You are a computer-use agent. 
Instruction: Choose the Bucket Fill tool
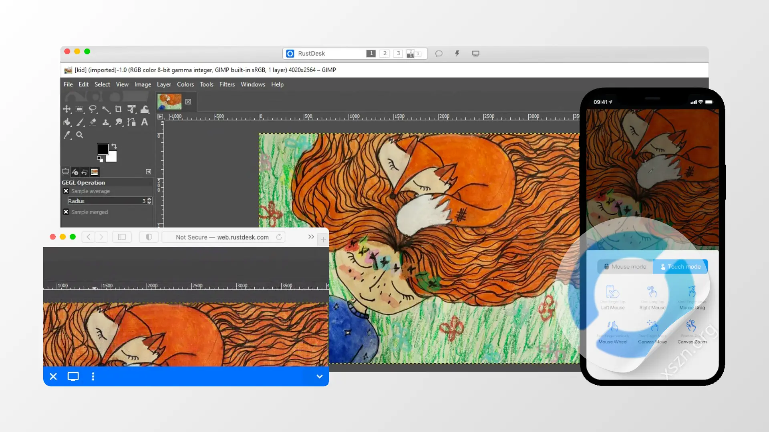pos(67,122)
